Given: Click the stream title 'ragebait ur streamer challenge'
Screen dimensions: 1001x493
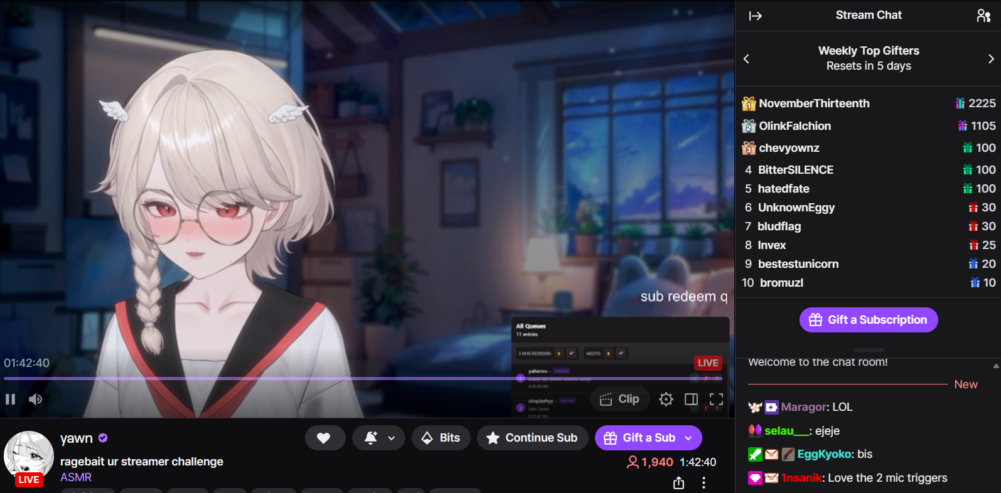Looking at the screenshot, I should (x=142, y=462).
